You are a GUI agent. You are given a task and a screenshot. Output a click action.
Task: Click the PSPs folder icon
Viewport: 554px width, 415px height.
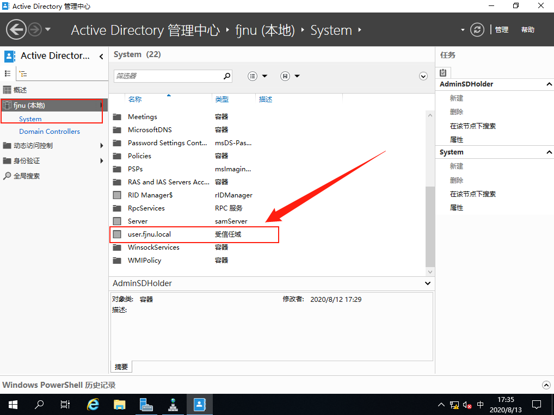click(117, 169)
